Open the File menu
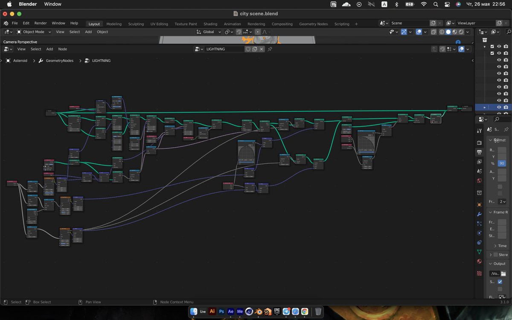This screenshot has width=512, height=320. point(15,23)
